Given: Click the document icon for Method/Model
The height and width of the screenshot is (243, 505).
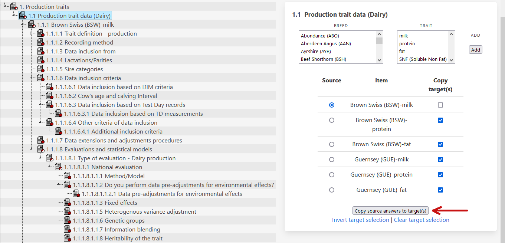Looking at the screenshot, I should [67, 176].
